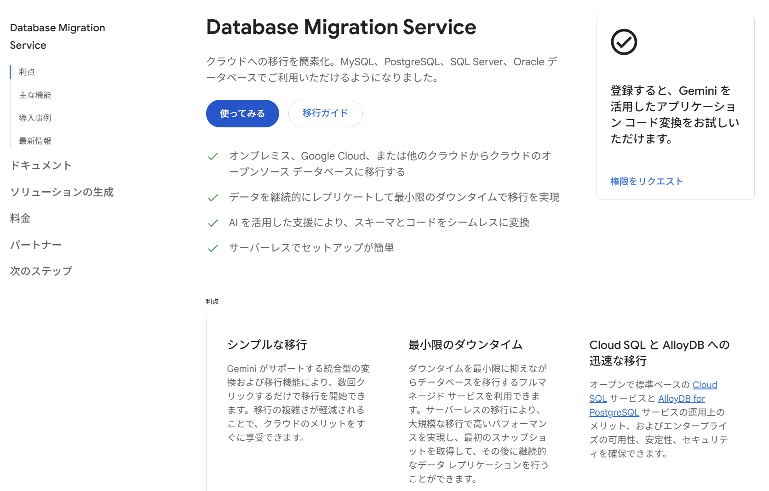Select 導入事例 in the sidebar

pyautogui.click(x=35, y=118)
